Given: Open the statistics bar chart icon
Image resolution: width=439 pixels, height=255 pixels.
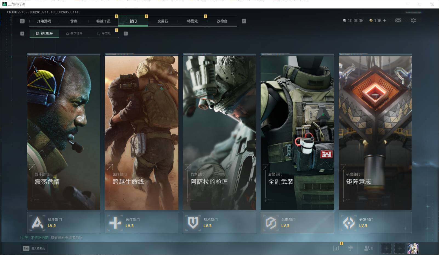Looking at the screenshot, I should tap(336, 248).
